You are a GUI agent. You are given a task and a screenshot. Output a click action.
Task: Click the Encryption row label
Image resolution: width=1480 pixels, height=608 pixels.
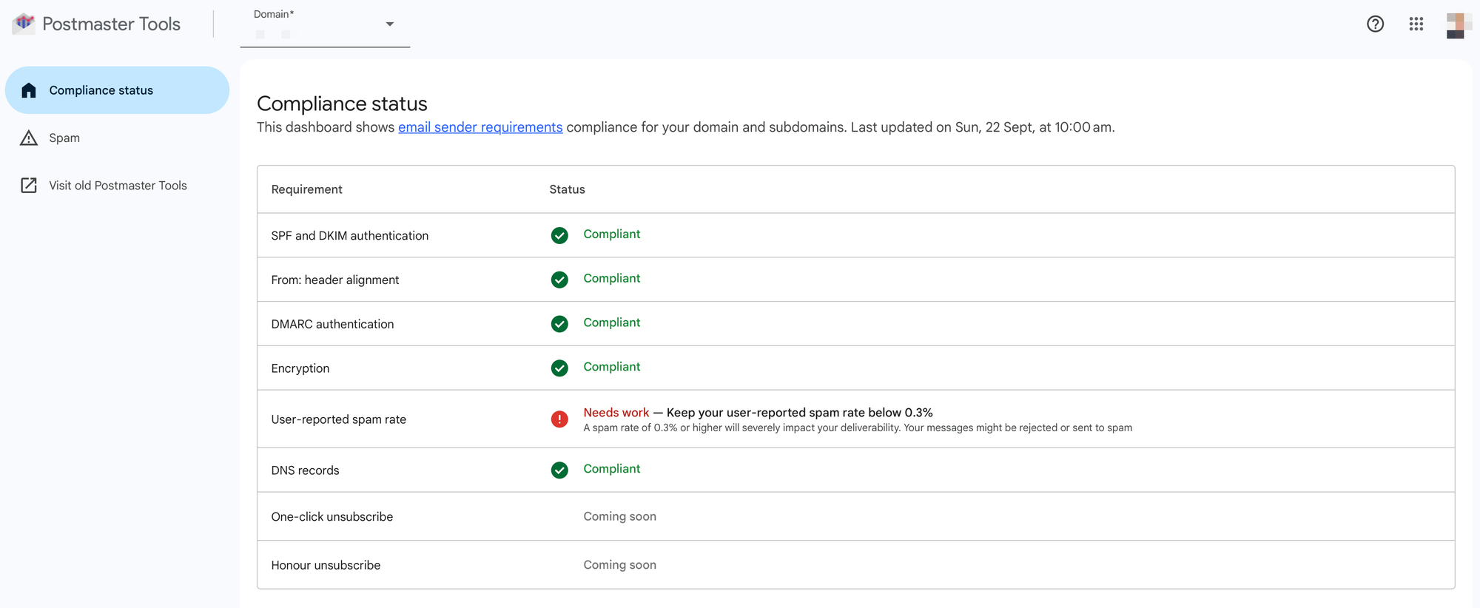(300, 368)
